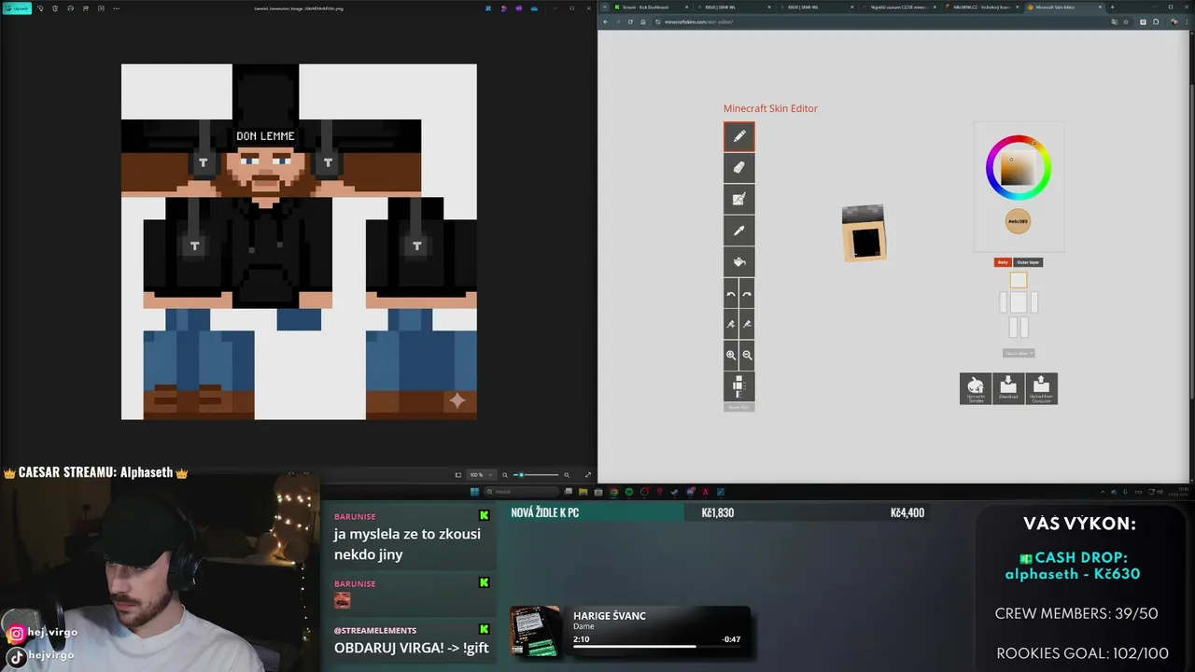Switch to the Body layer
The height and width of the screenshot is (672, 1195).
(x=1003, y=262)
